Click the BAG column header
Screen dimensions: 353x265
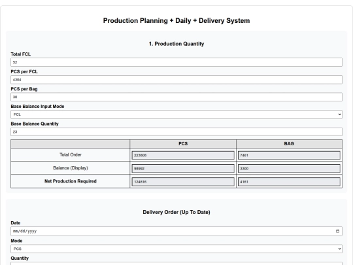pyautogui.click(x=289, y=144)
